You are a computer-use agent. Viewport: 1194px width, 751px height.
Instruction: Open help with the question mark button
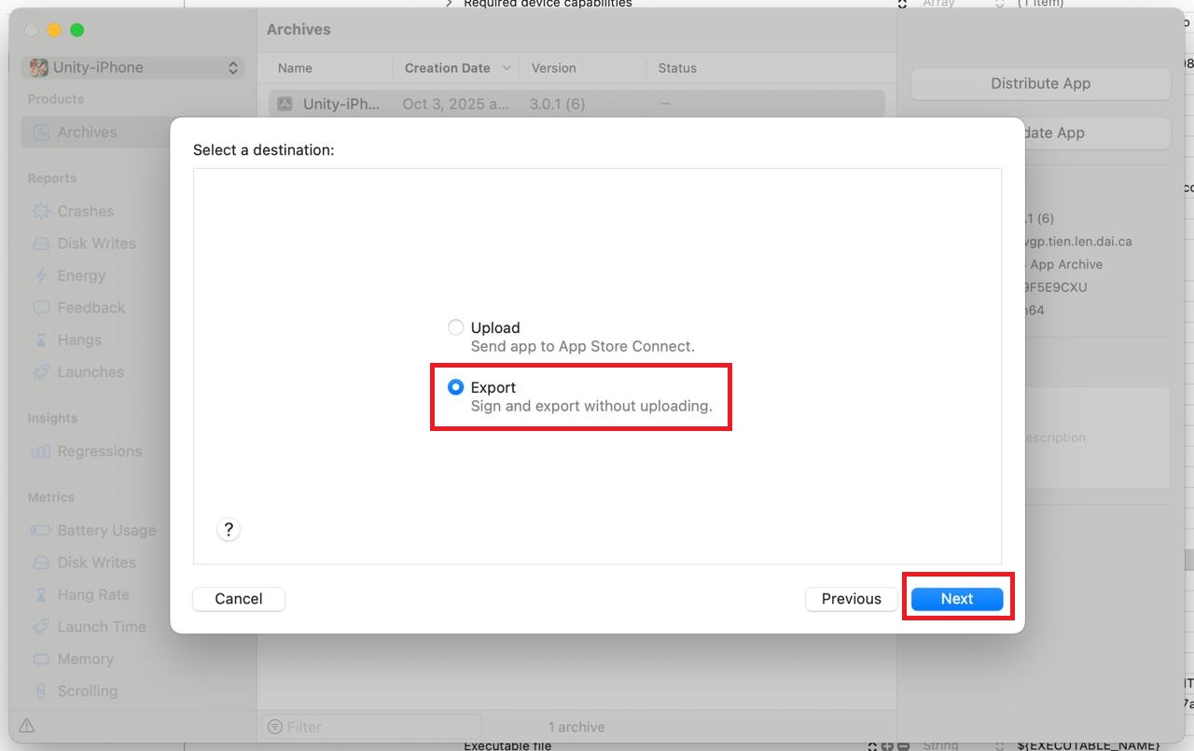click(229, 530)
